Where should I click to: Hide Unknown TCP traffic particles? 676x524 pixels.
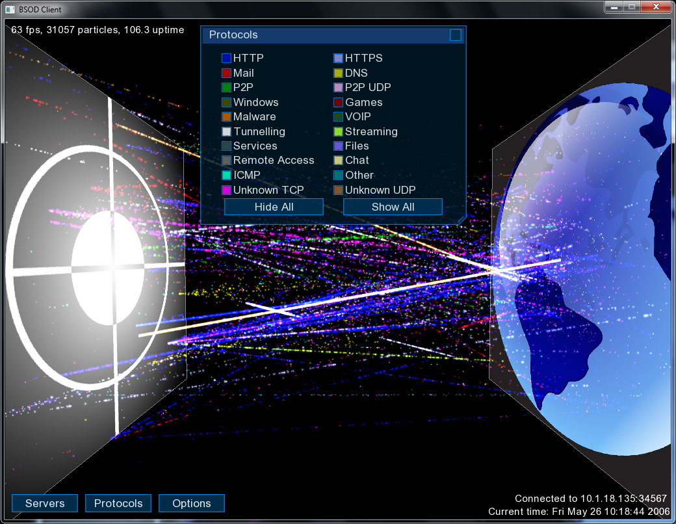(x=226, y=190)
